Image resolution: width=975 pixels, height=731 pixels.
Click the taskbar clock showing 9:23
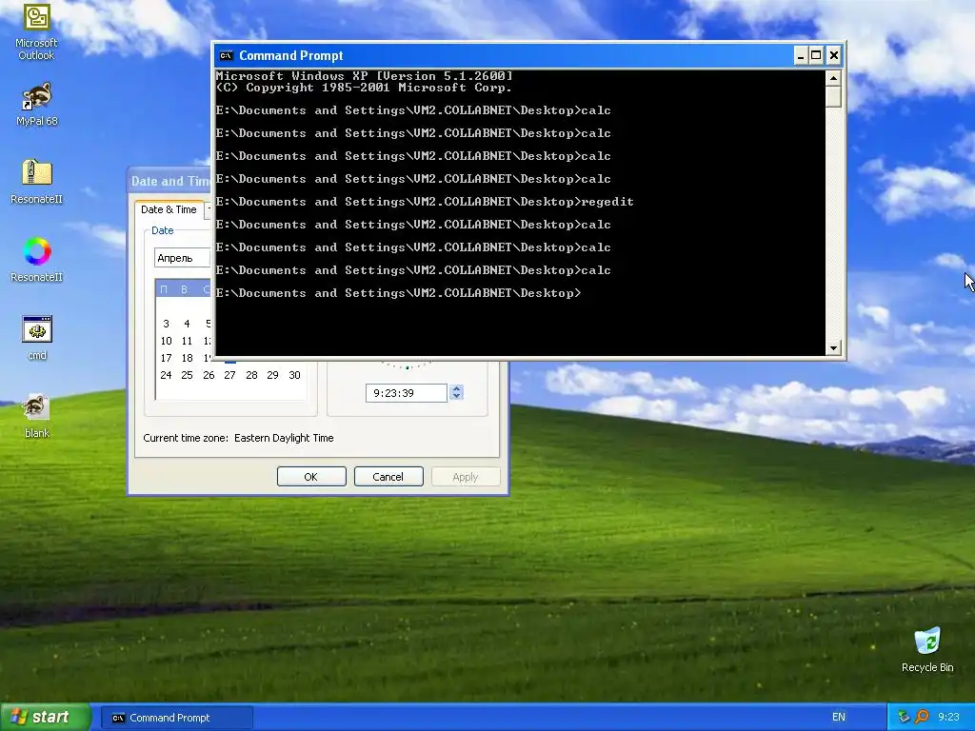(x=948, y=717)
